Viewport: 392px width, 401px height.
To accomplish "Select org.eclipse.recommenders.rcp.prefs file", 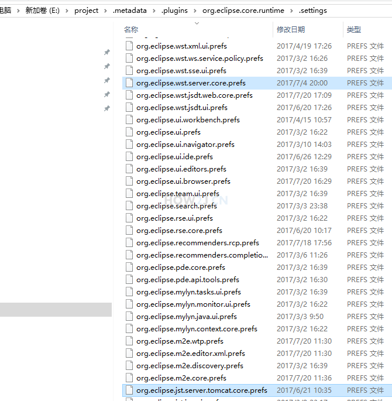I will pos(198,243).
